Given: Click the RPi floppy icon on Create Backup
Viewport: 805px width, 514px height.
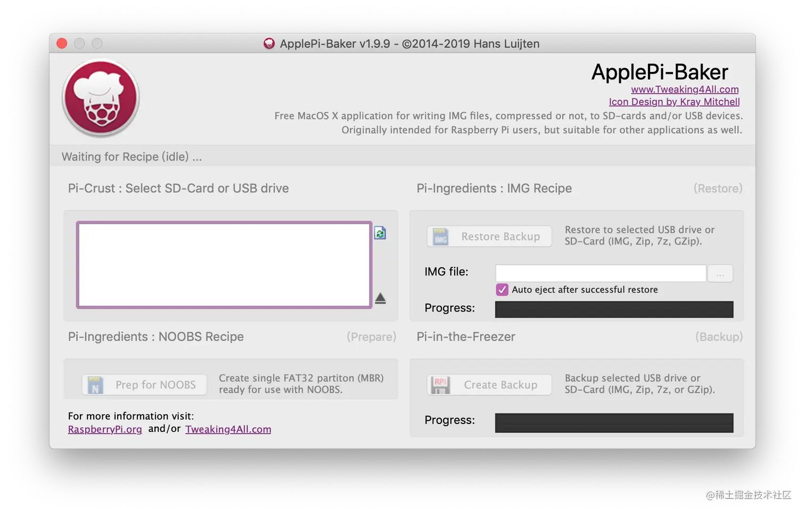Looking at the screenshot, I should [x=440, y=385].
